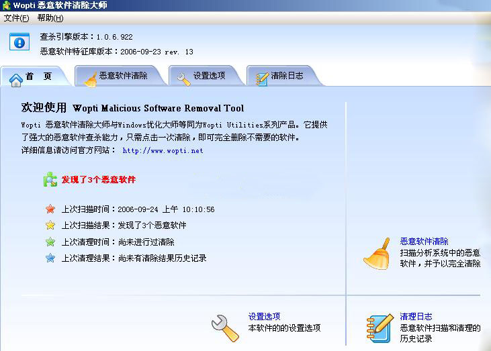Switch to the 恶意软件清除 tab
The height and width of the screenshot is (351, 491).
tap(121, 77)
